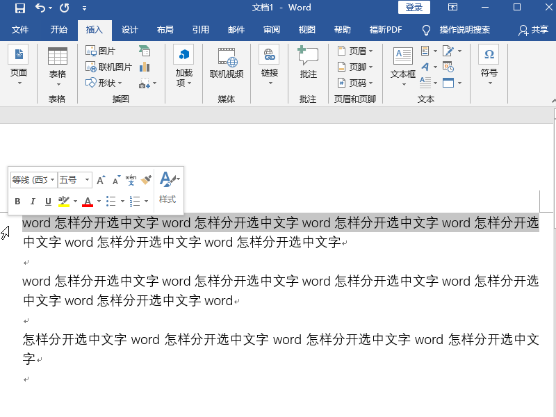
Task: Expand the screenshot dropdown arrow
Action: click(x=154, y=83)
